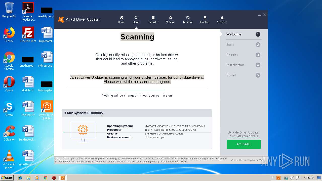This screenshot has width=322, height=181.
Task: Launch Chrome from the taskbar
Action: click(x=45, y=178)
